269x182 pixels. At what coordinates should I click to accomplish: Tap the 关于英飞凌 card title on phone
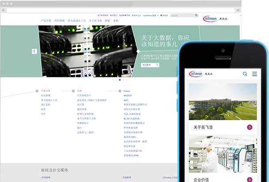click(203, 128)
